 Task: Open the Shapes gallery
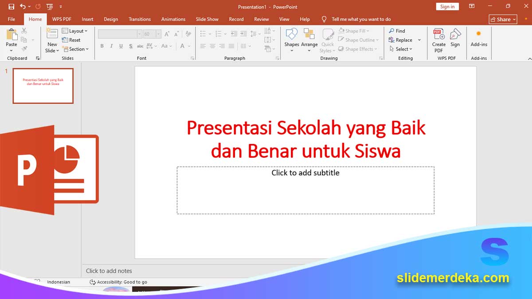click(x=292, y=40)
